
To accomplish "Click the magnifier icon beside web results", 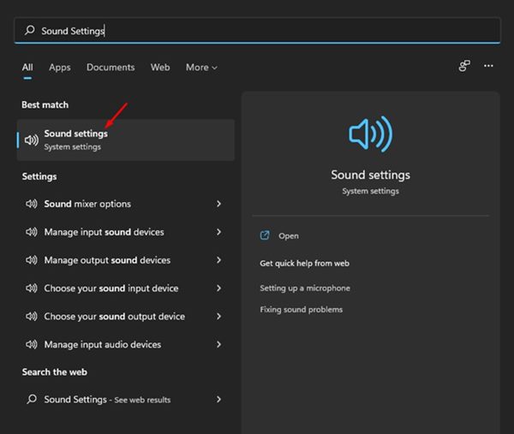I will click(32, 400).
